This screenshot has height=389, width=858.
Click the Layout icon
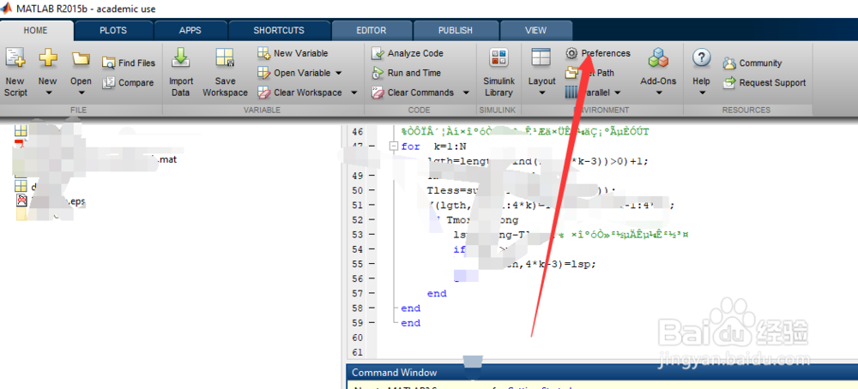541,58
